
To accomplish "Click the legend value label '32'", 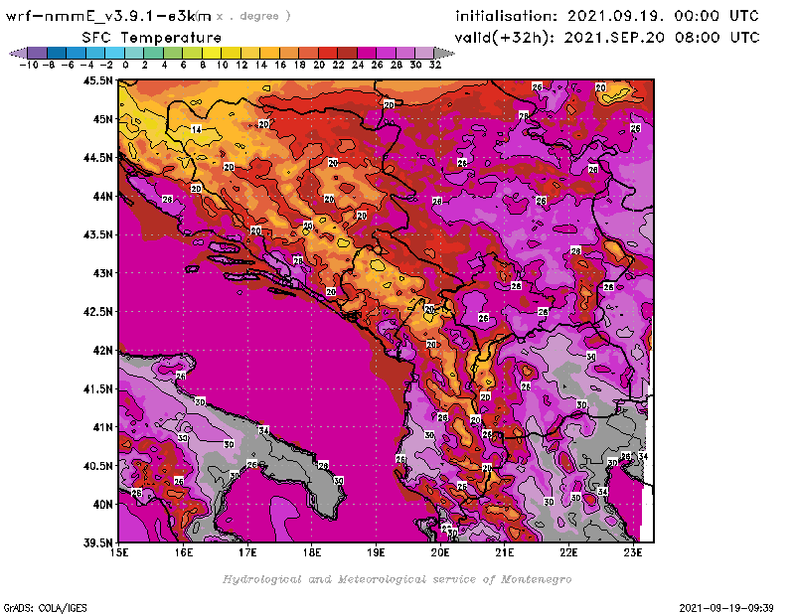I will (435, 65).
